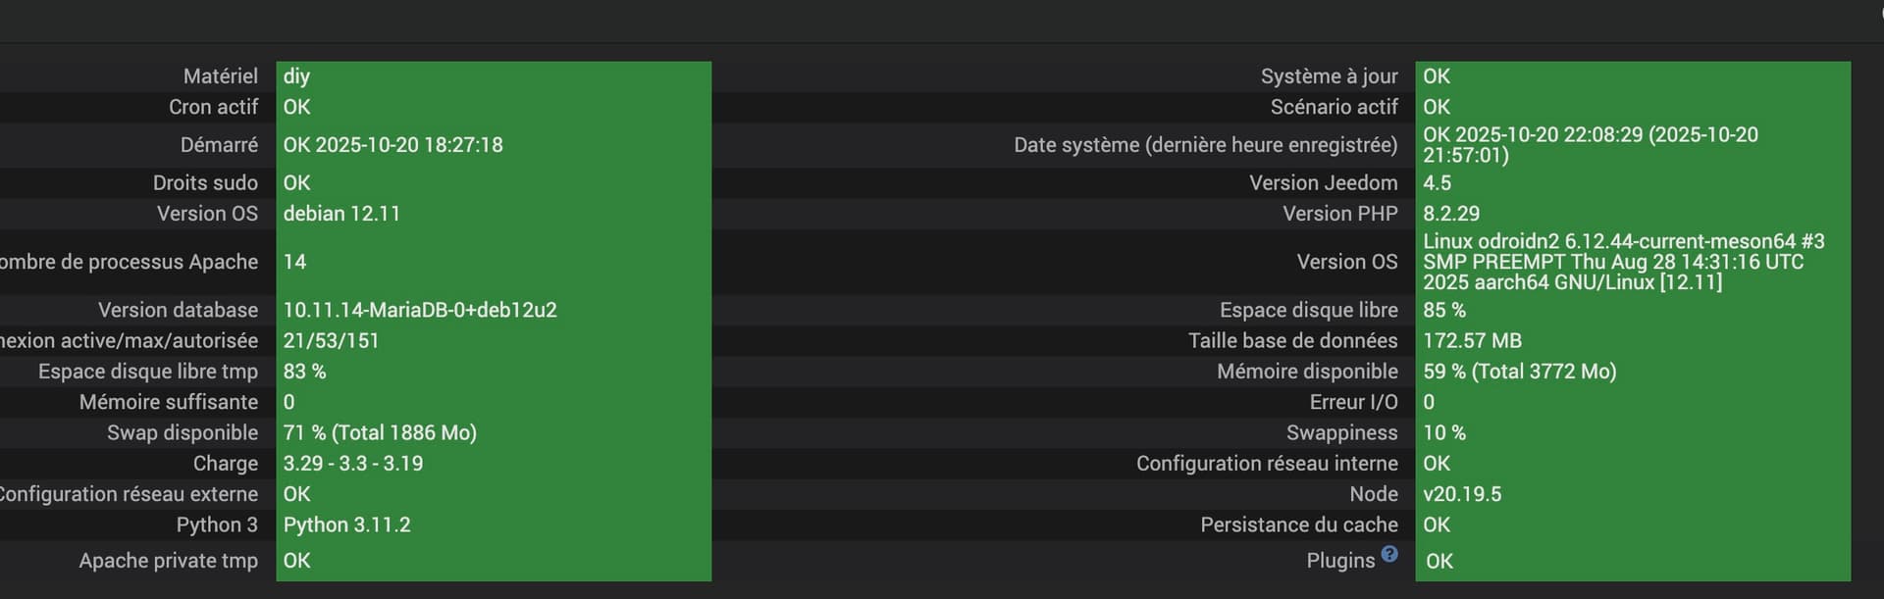Select the Date système timestamp value

(x=1590, y=145)
